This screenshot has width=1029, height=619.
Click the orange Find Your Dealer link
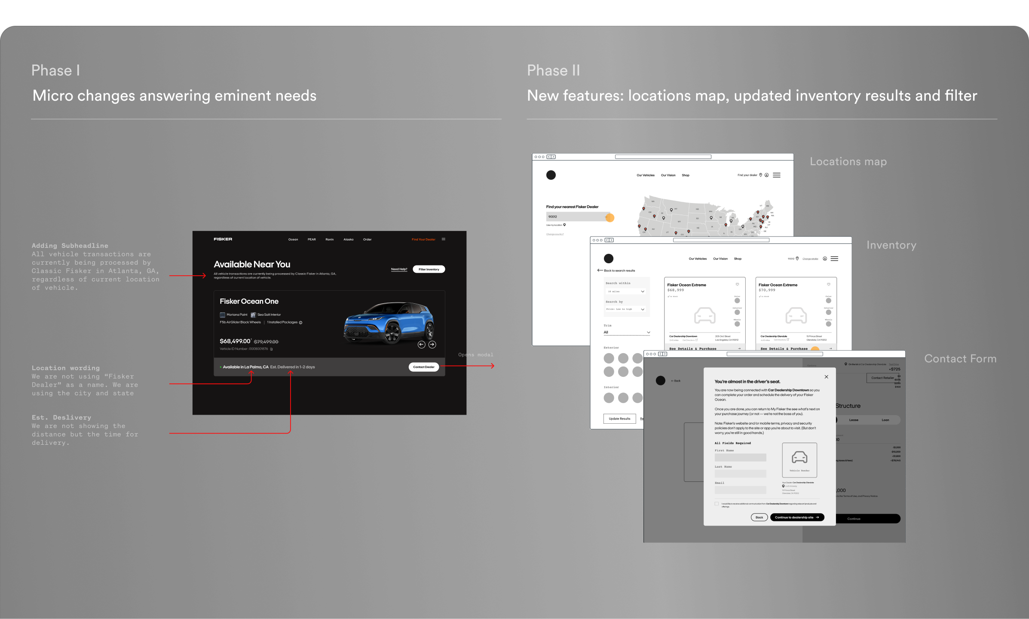point(423,240)
